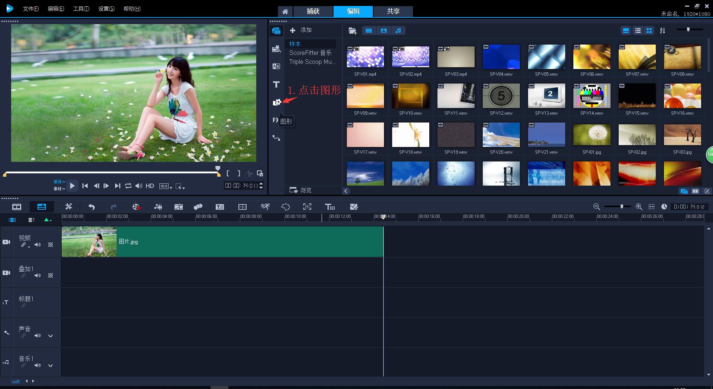Toggle showing videos in library

pos(369,30)
